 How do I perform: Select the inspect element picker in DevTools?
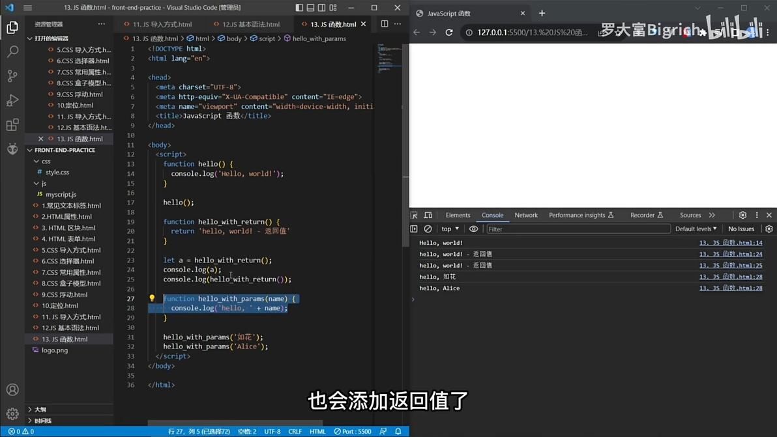(x=415, y=216)
